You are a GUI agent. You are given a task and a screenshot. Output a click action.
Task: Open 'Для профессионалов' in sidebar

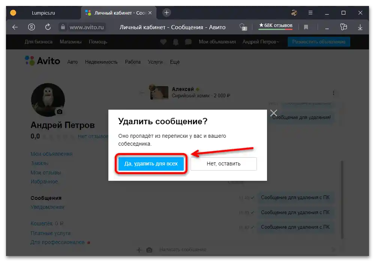[x=57, y=242]
